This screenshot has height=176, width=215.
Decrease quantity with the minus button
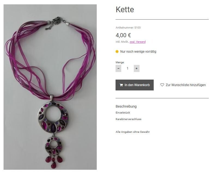click(119, 68)
